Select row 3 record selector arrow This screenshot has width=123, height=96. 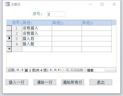[9, 39]
